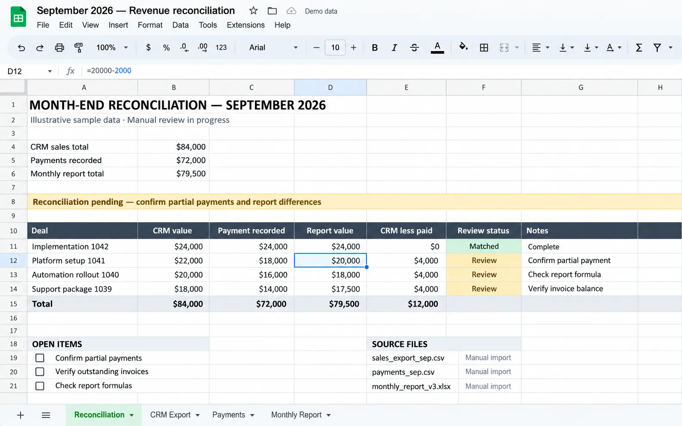Image resolution: width=682 pixels, height=426 pixels.
Task: Open the Sheets home logo
Action: (x=18, y=18)
